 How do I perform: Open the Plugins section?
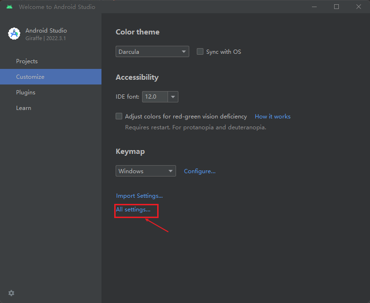pos(25,93)
